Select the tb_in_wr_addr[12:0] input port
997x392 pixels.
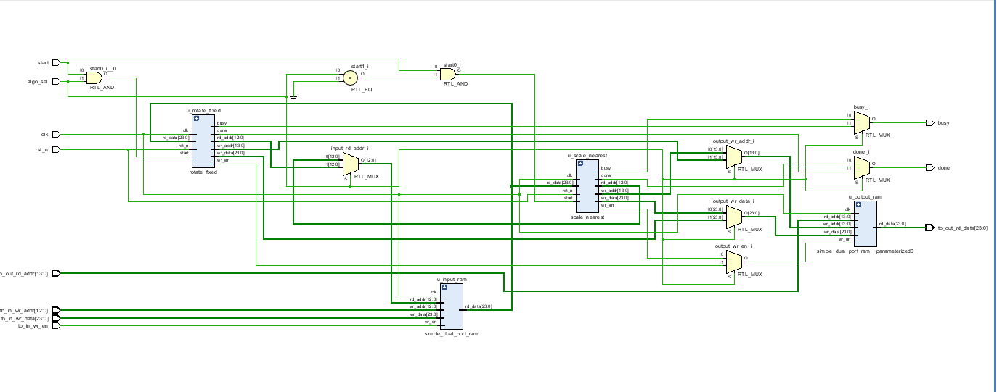57,310
